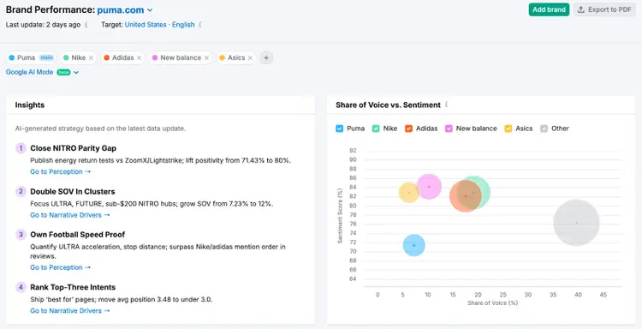Viewport: 642px width, 329px height.
Task: Click the beta badge next to Google AI Mode
Action: 63,73
